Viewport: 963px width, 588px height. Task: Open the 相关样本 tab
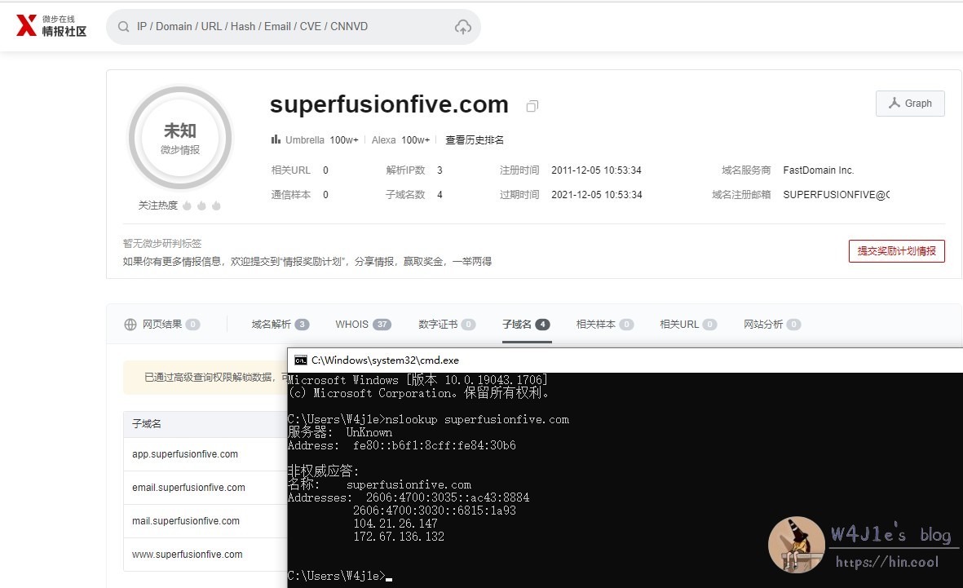click(604, 325)
